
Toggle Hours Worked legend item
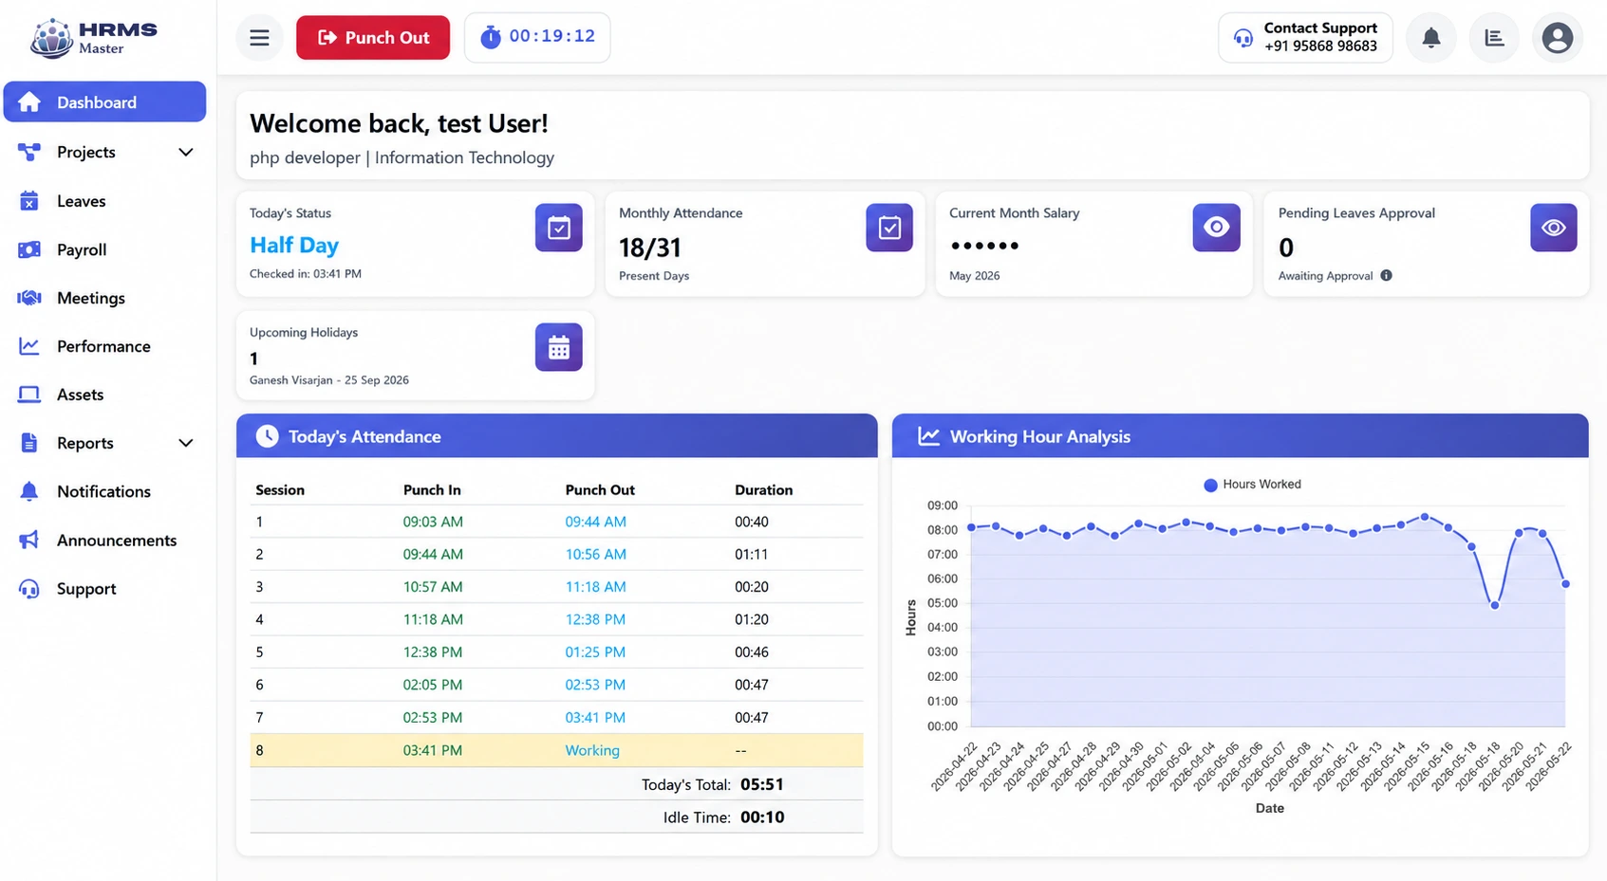[1252, 485]
